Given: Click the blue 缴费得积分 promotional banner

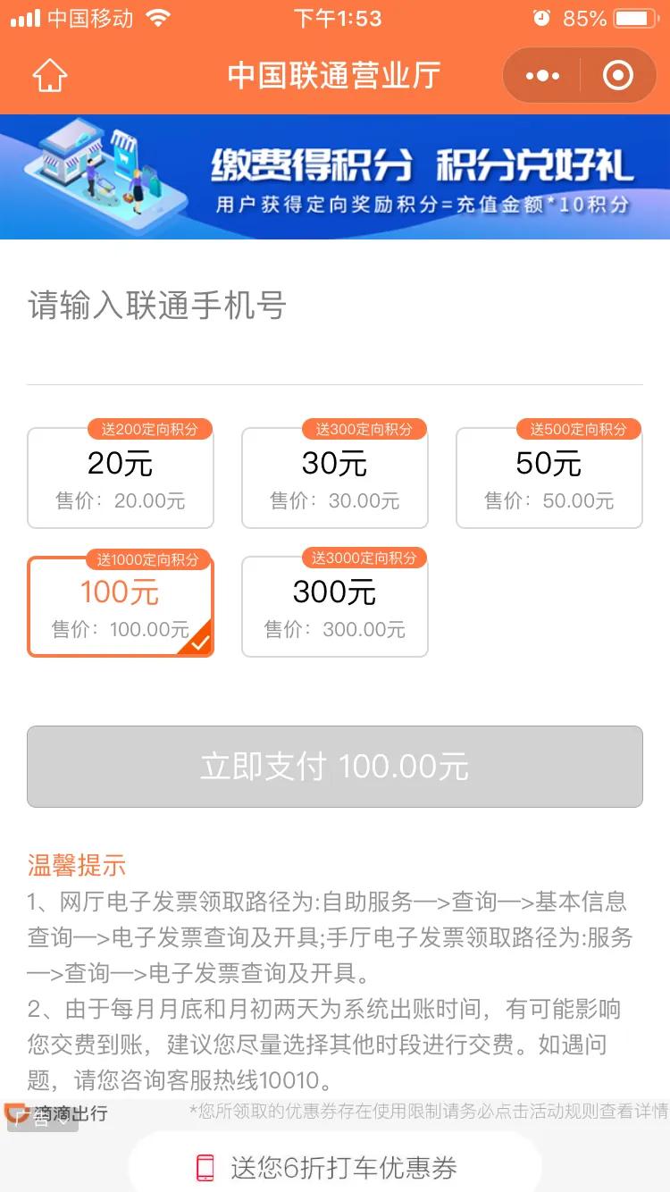Looking at the screenshot, I should click(x=335, y=176).
